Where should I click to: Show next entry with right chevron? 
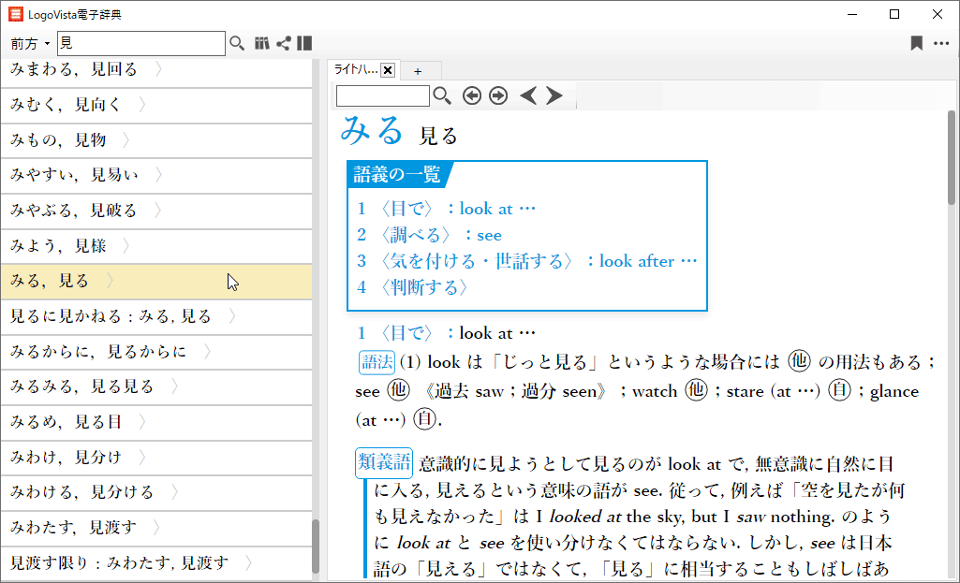[554, 95]
